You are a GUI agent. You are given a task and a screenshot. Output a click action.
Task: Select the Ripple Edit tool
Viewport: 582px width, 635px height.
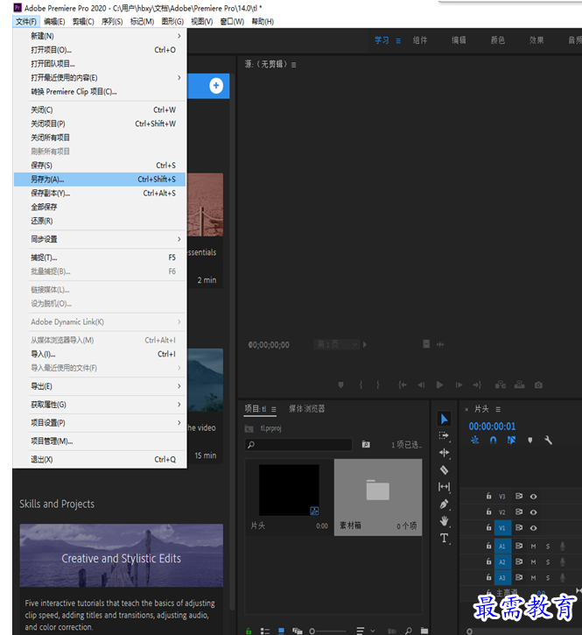click(444, 453)
